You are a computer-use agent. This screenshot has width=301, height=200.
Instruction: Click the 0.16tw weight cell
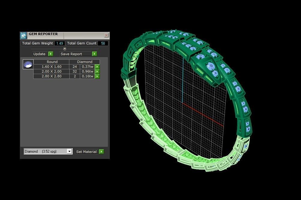88,76
